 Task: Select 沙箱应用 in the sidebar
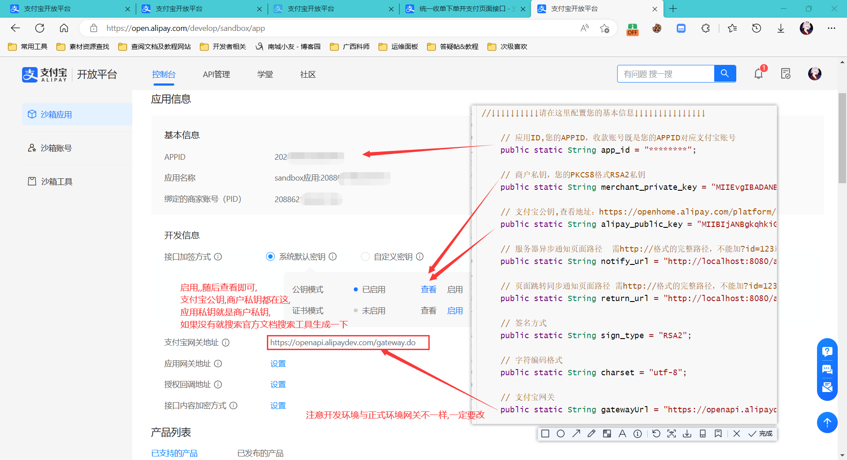point(77,114)
